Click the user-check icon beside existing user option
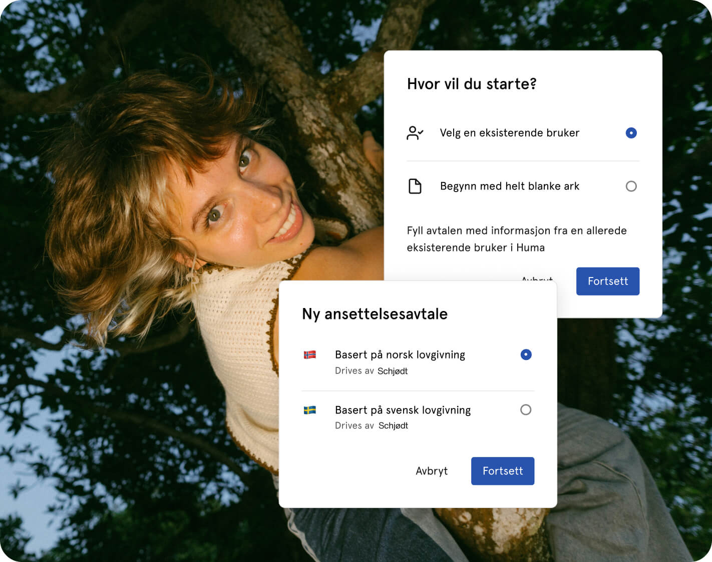Screen dimensions: 712x562 pos(415,133)
